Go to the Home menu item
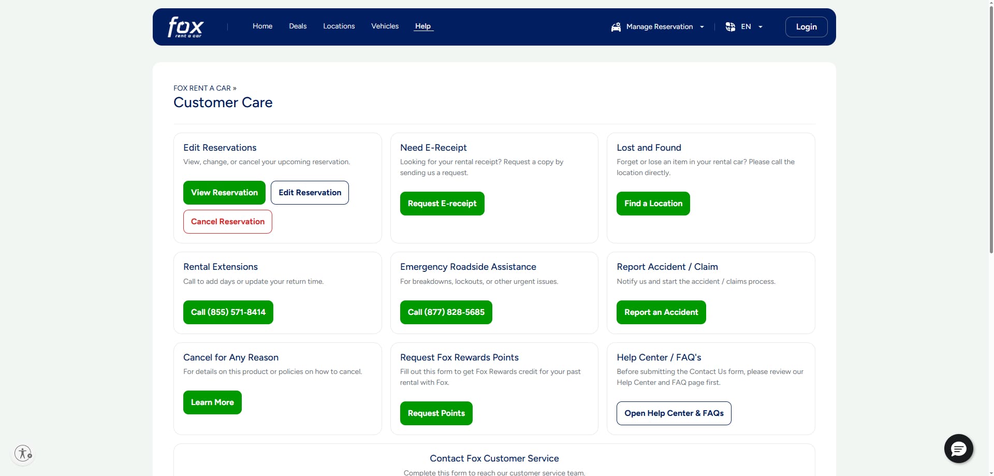The image size is (994, 476). (x=262, y=26)
